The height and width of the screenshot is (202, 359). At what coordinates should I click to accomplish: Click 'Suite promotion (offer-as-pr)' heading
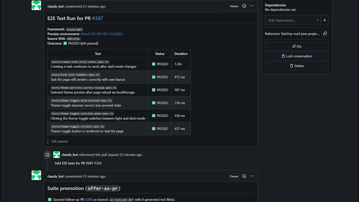coord(84,188)
